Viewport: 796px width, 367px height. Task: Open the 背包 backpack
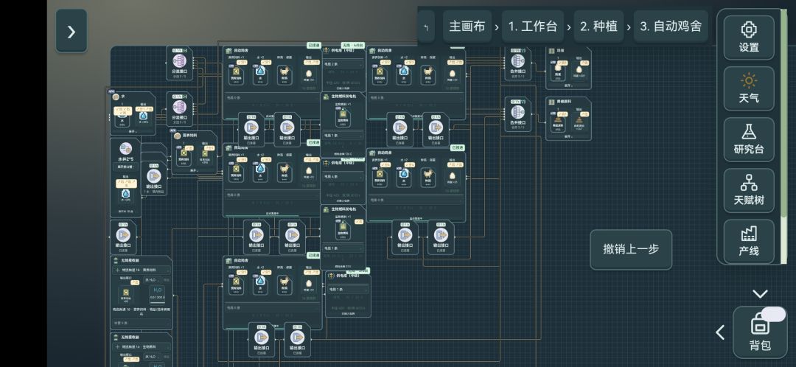tap(760, 332)
